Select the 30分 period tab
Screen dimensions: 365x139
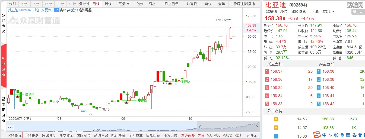click(60, 4)
